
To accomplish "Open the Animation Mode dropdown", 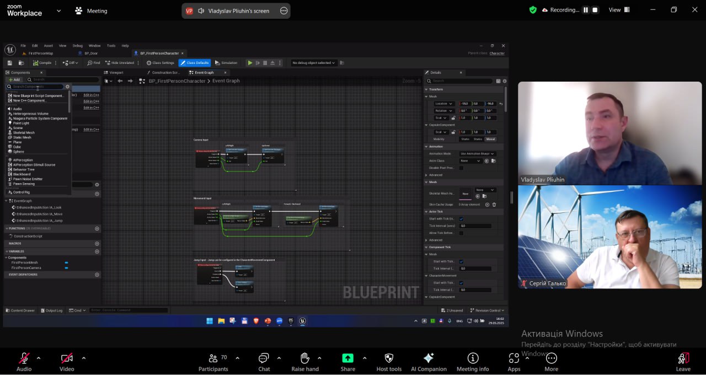I will click(477, 154).
